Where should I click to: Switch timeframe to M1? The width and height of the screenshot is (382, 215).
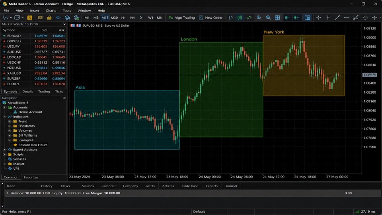coord(87,18)
